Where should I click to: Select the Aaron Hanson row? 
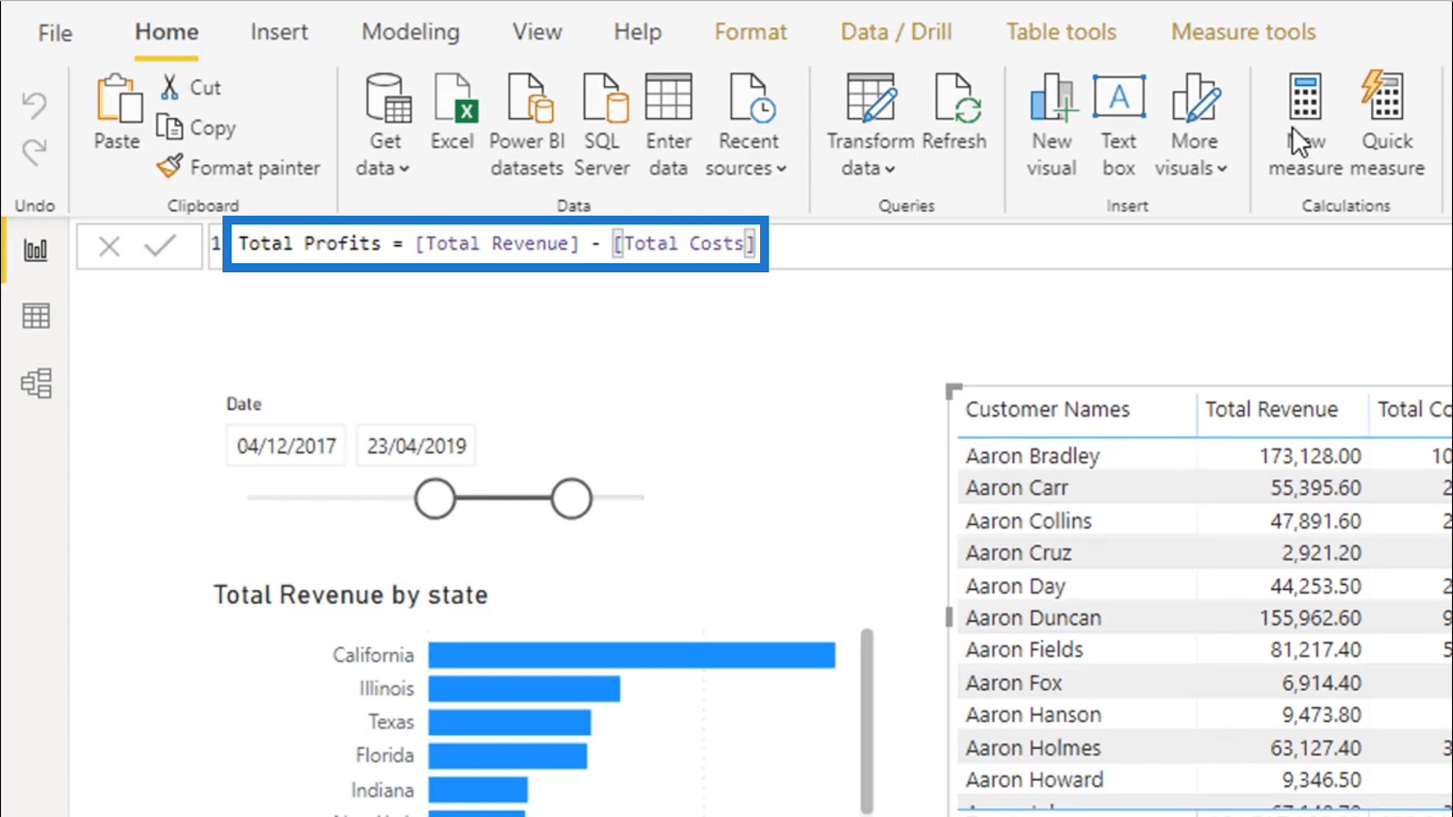click(x=1205, y=715)
